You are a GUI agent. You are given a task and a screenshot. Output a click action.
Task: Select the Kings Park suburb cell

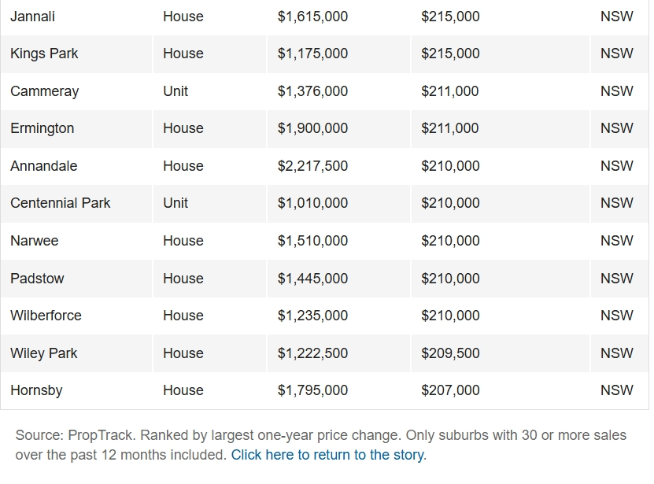76,54
